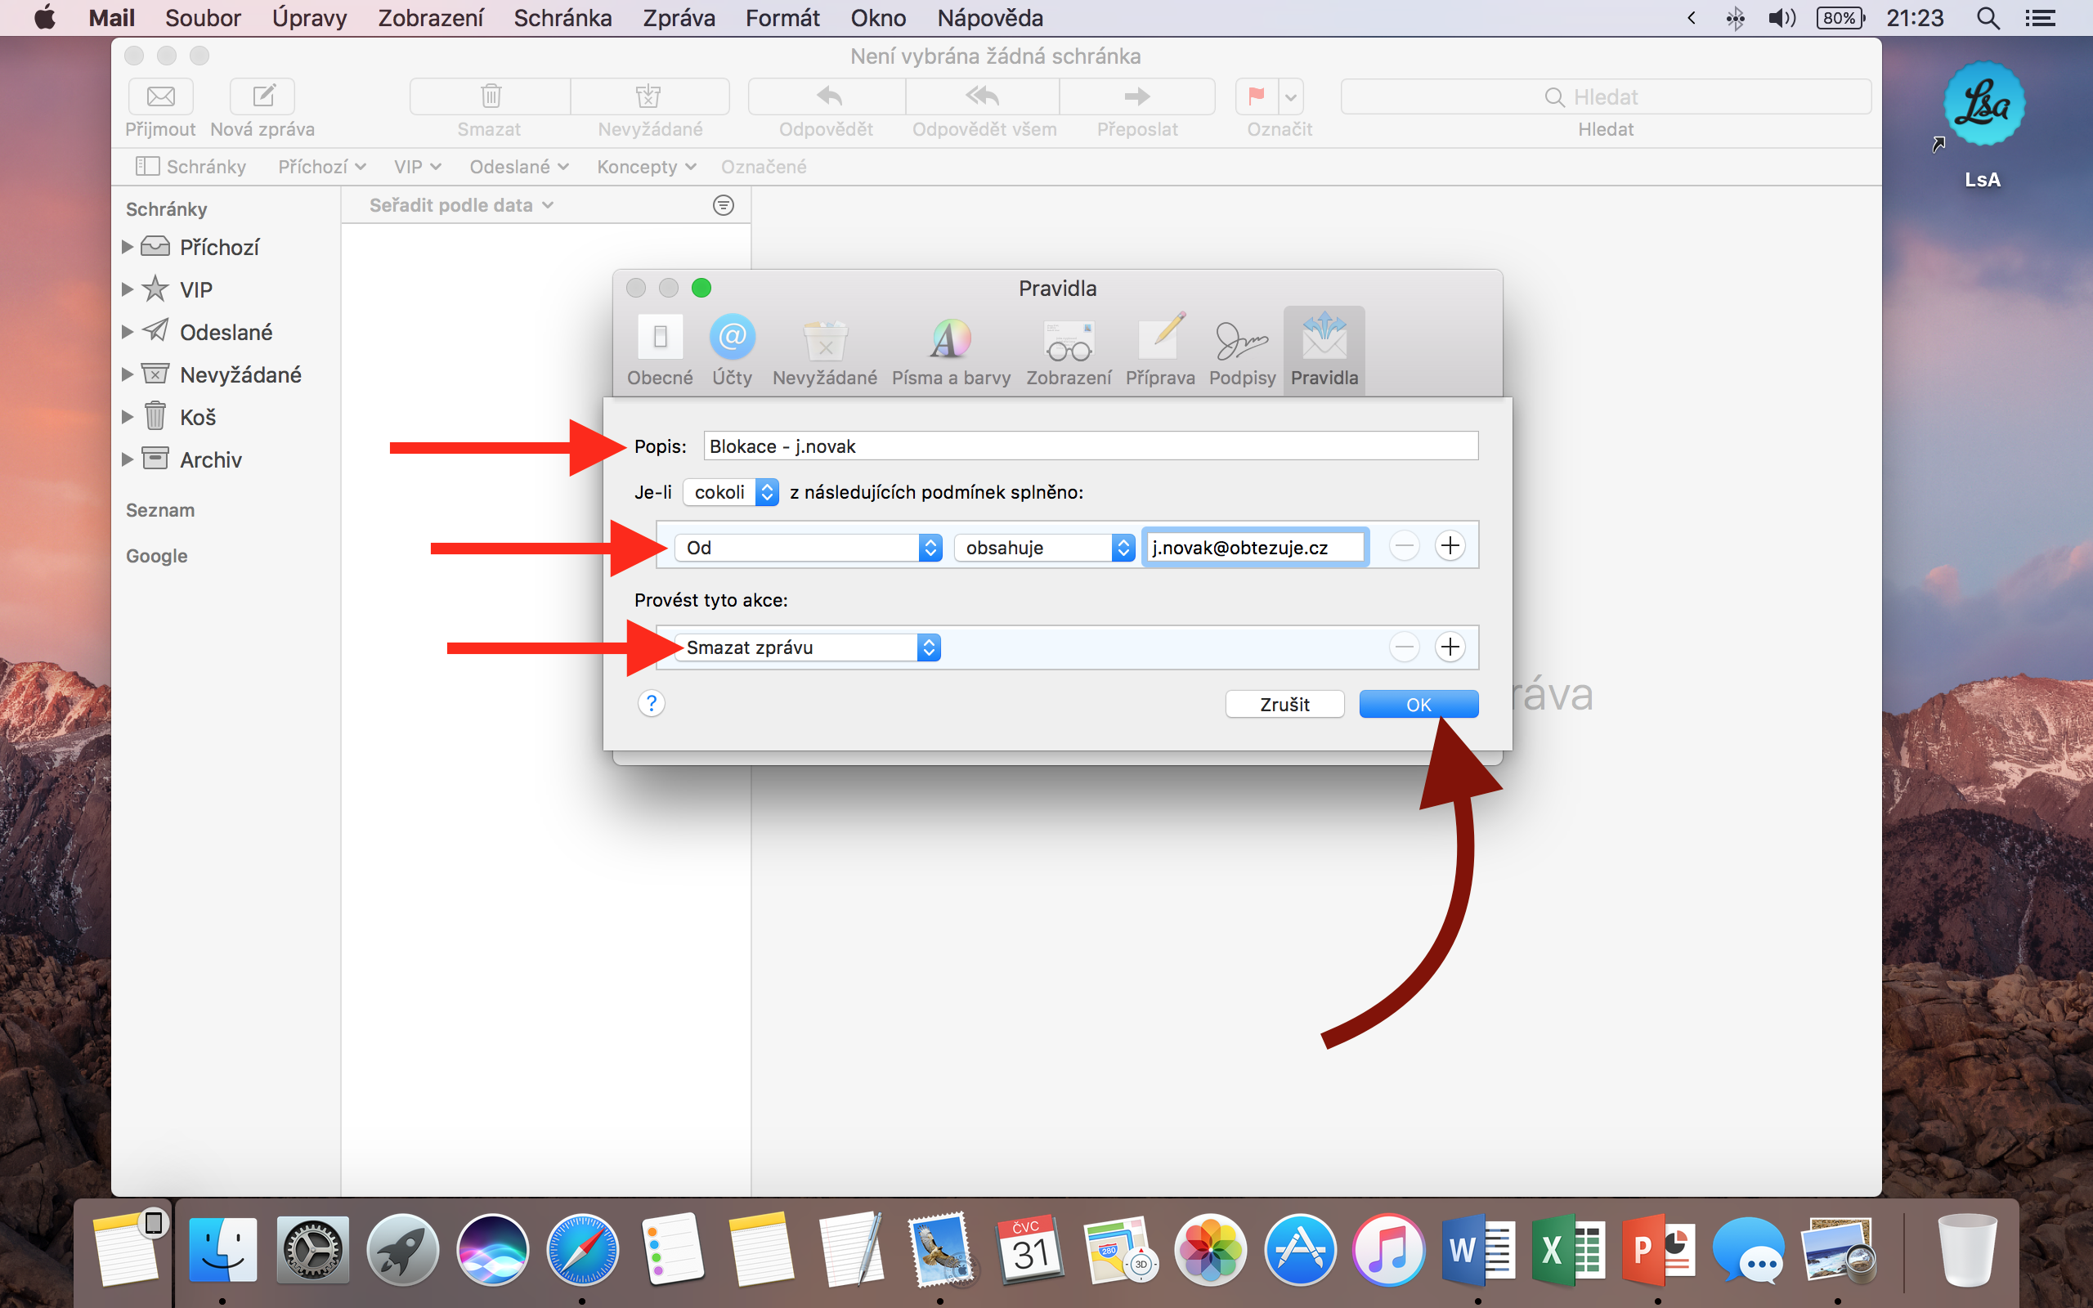Click the Seznam section header

(x=160, y=510)
